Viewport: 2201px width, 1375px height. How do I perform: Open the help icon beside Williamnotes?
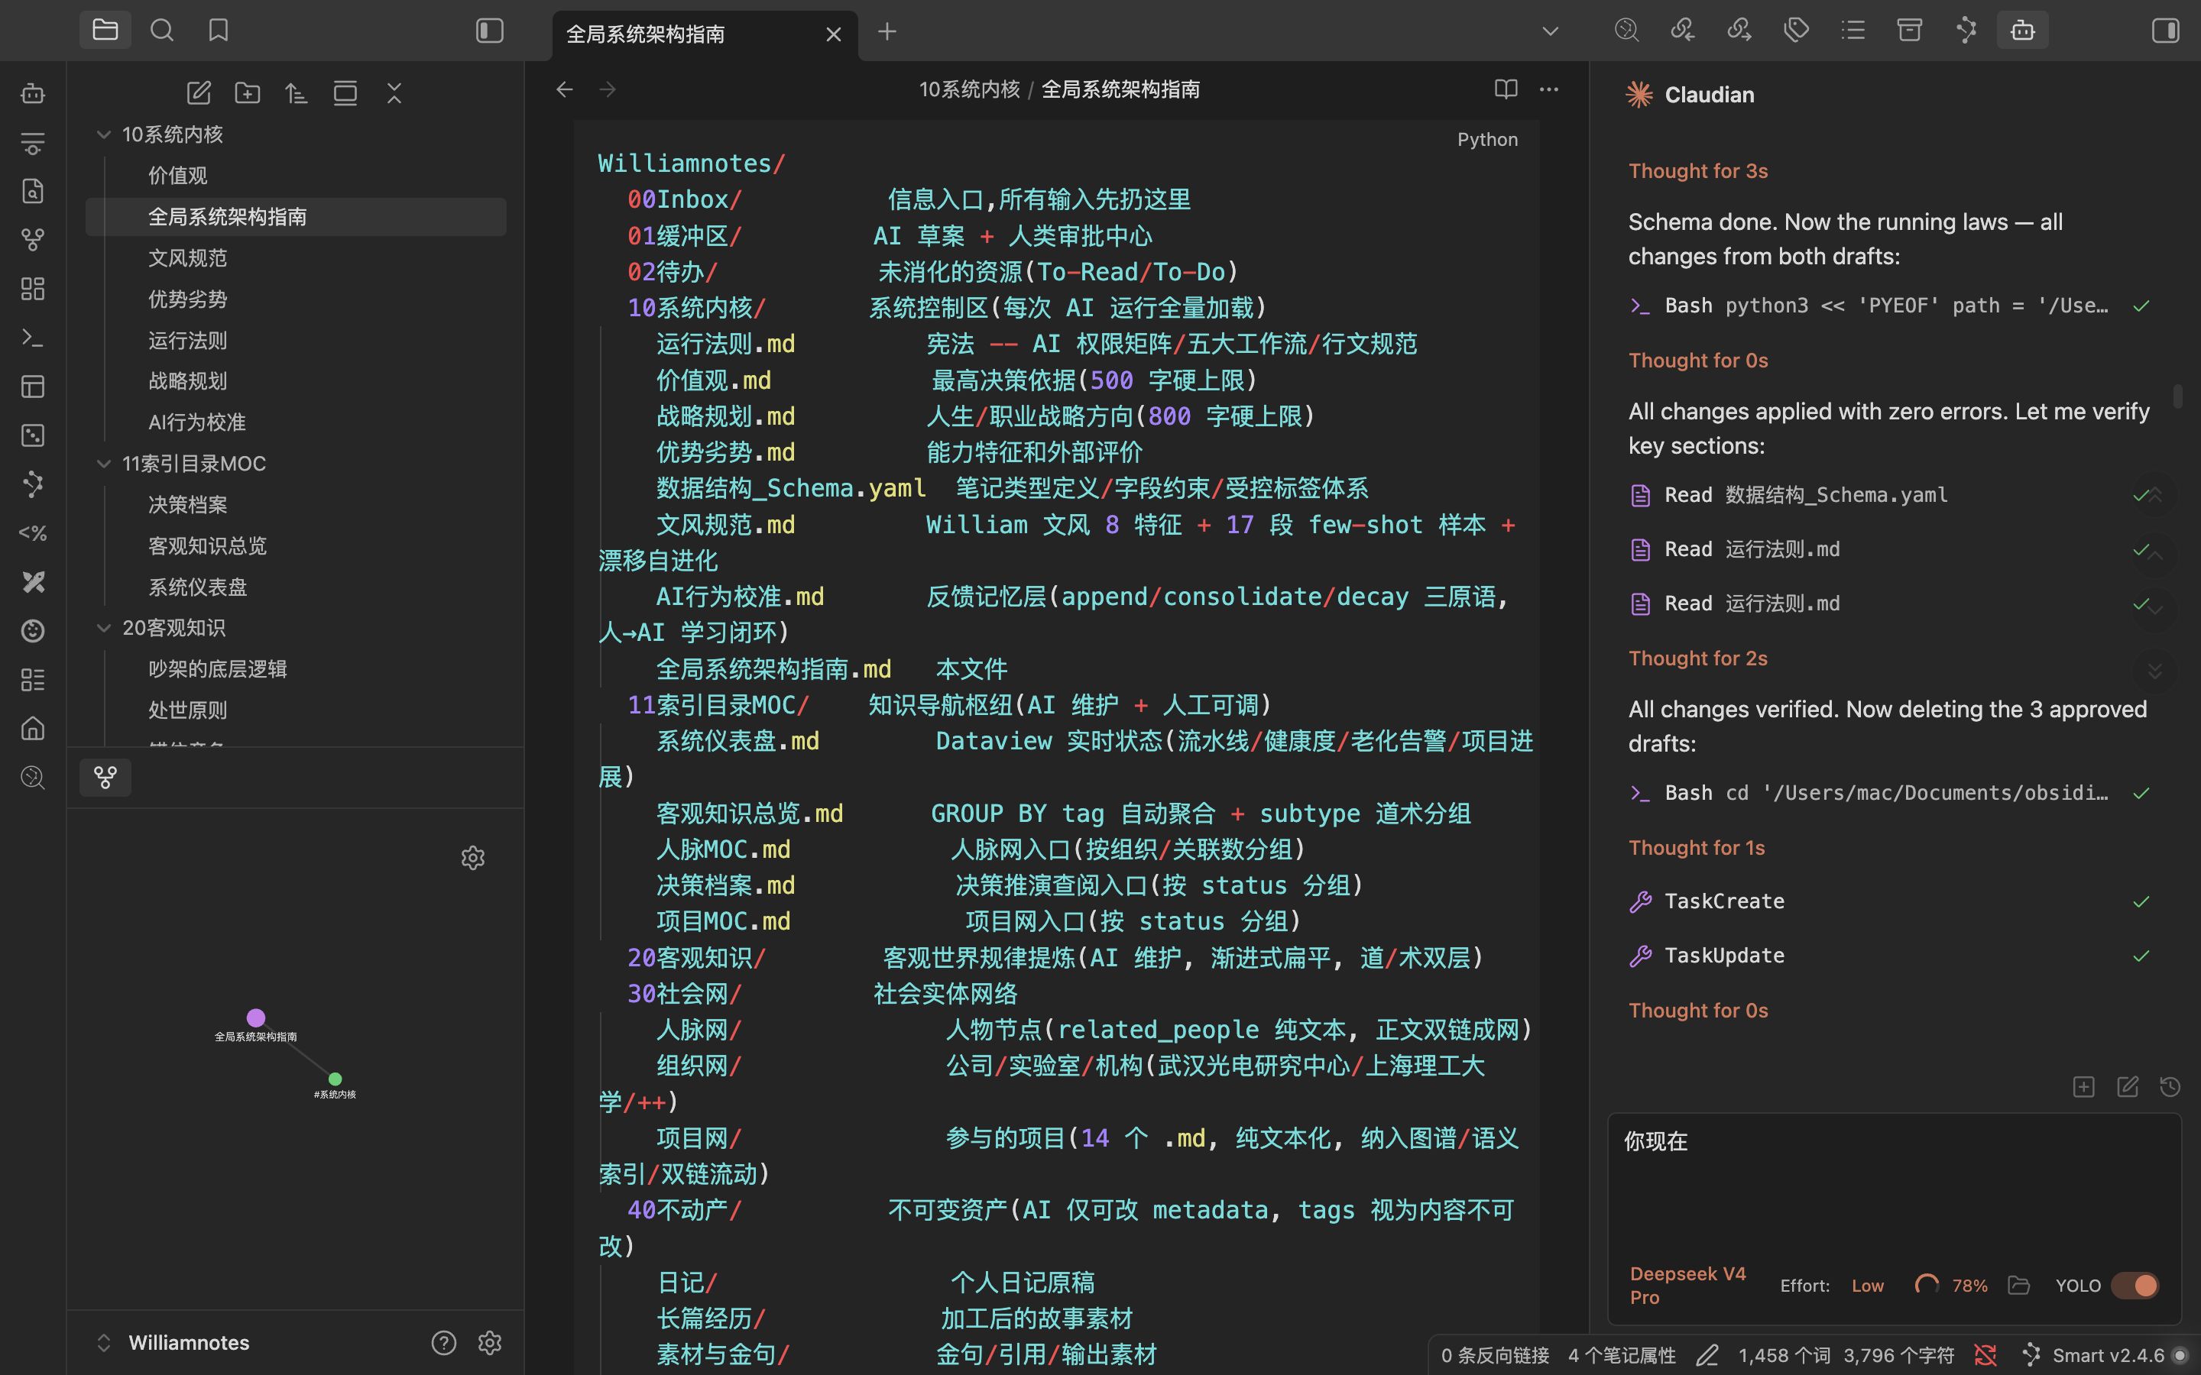pos(444,1343)
